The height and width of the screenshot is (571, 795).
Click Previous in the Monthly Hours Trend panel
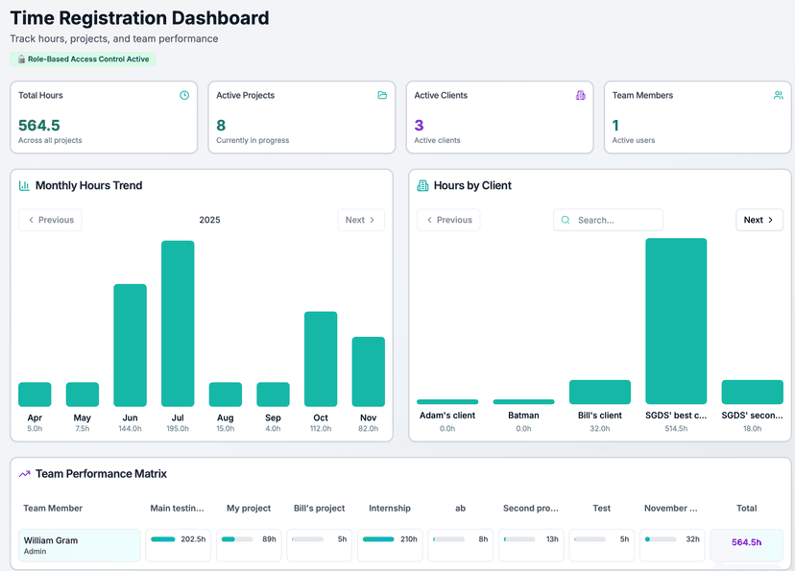[x=49, y=220]
